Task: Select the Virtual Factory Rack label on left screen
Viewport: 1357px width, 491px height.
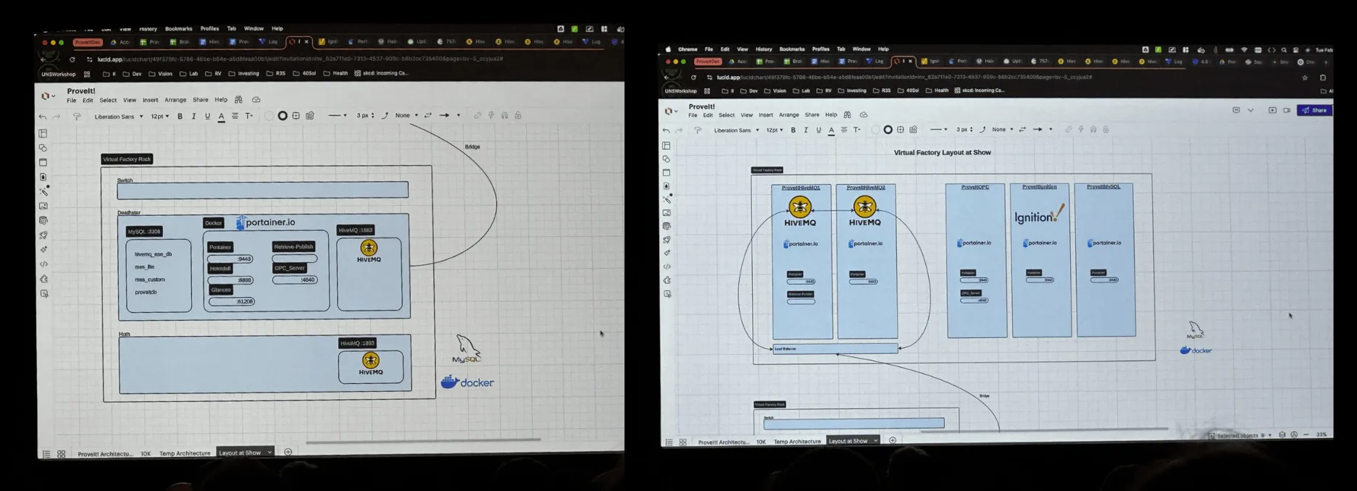Action: point(127,159)
